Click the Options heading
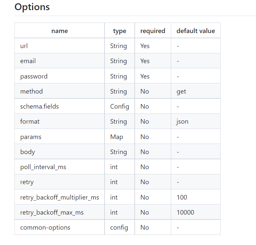 (32, 7)
